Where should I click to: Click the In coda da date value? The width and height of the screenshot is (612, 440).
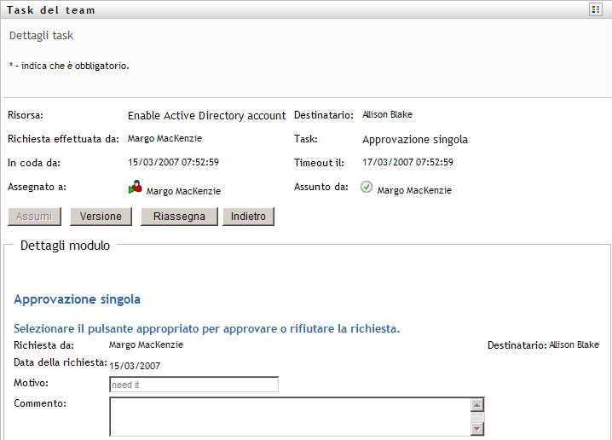click(174, 162)
